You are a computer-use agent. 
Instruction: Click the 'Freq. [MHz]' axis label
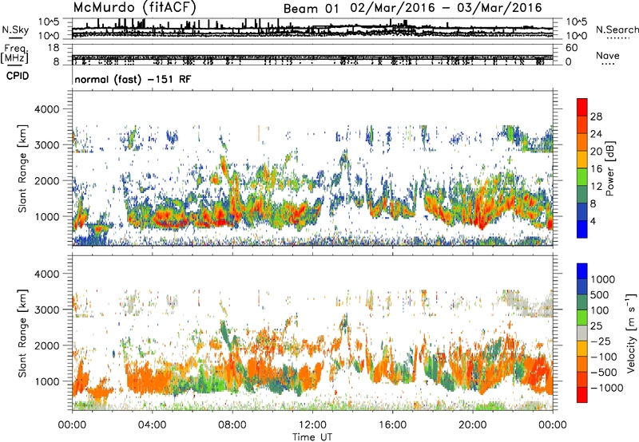[x=14, y=54]
